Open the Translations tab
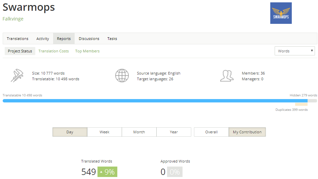This screenshot has width=318, height=179. click(17, 39)
